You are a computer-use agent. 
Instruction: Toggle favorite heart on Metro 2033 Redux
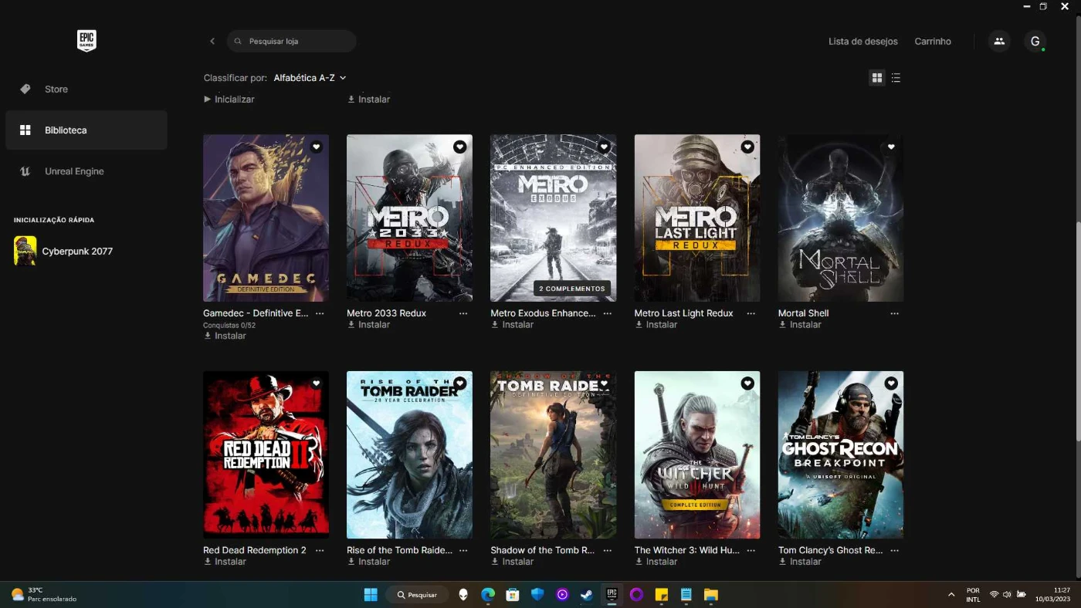[459, 147]
